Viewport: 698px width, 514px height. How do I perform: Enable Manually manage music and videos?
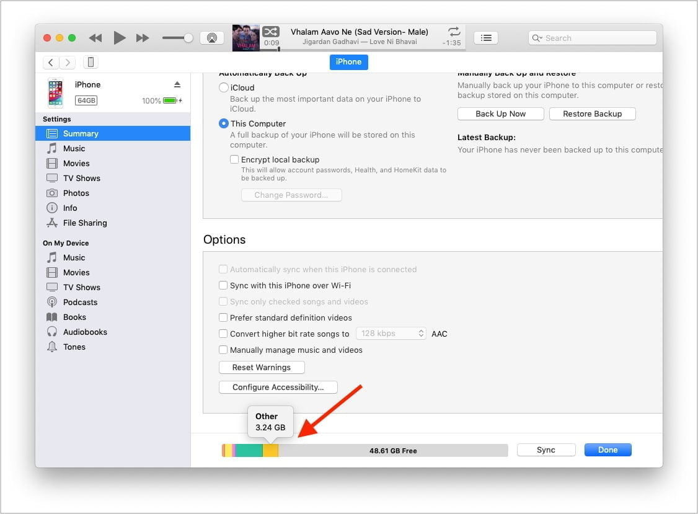click(223, 350)
